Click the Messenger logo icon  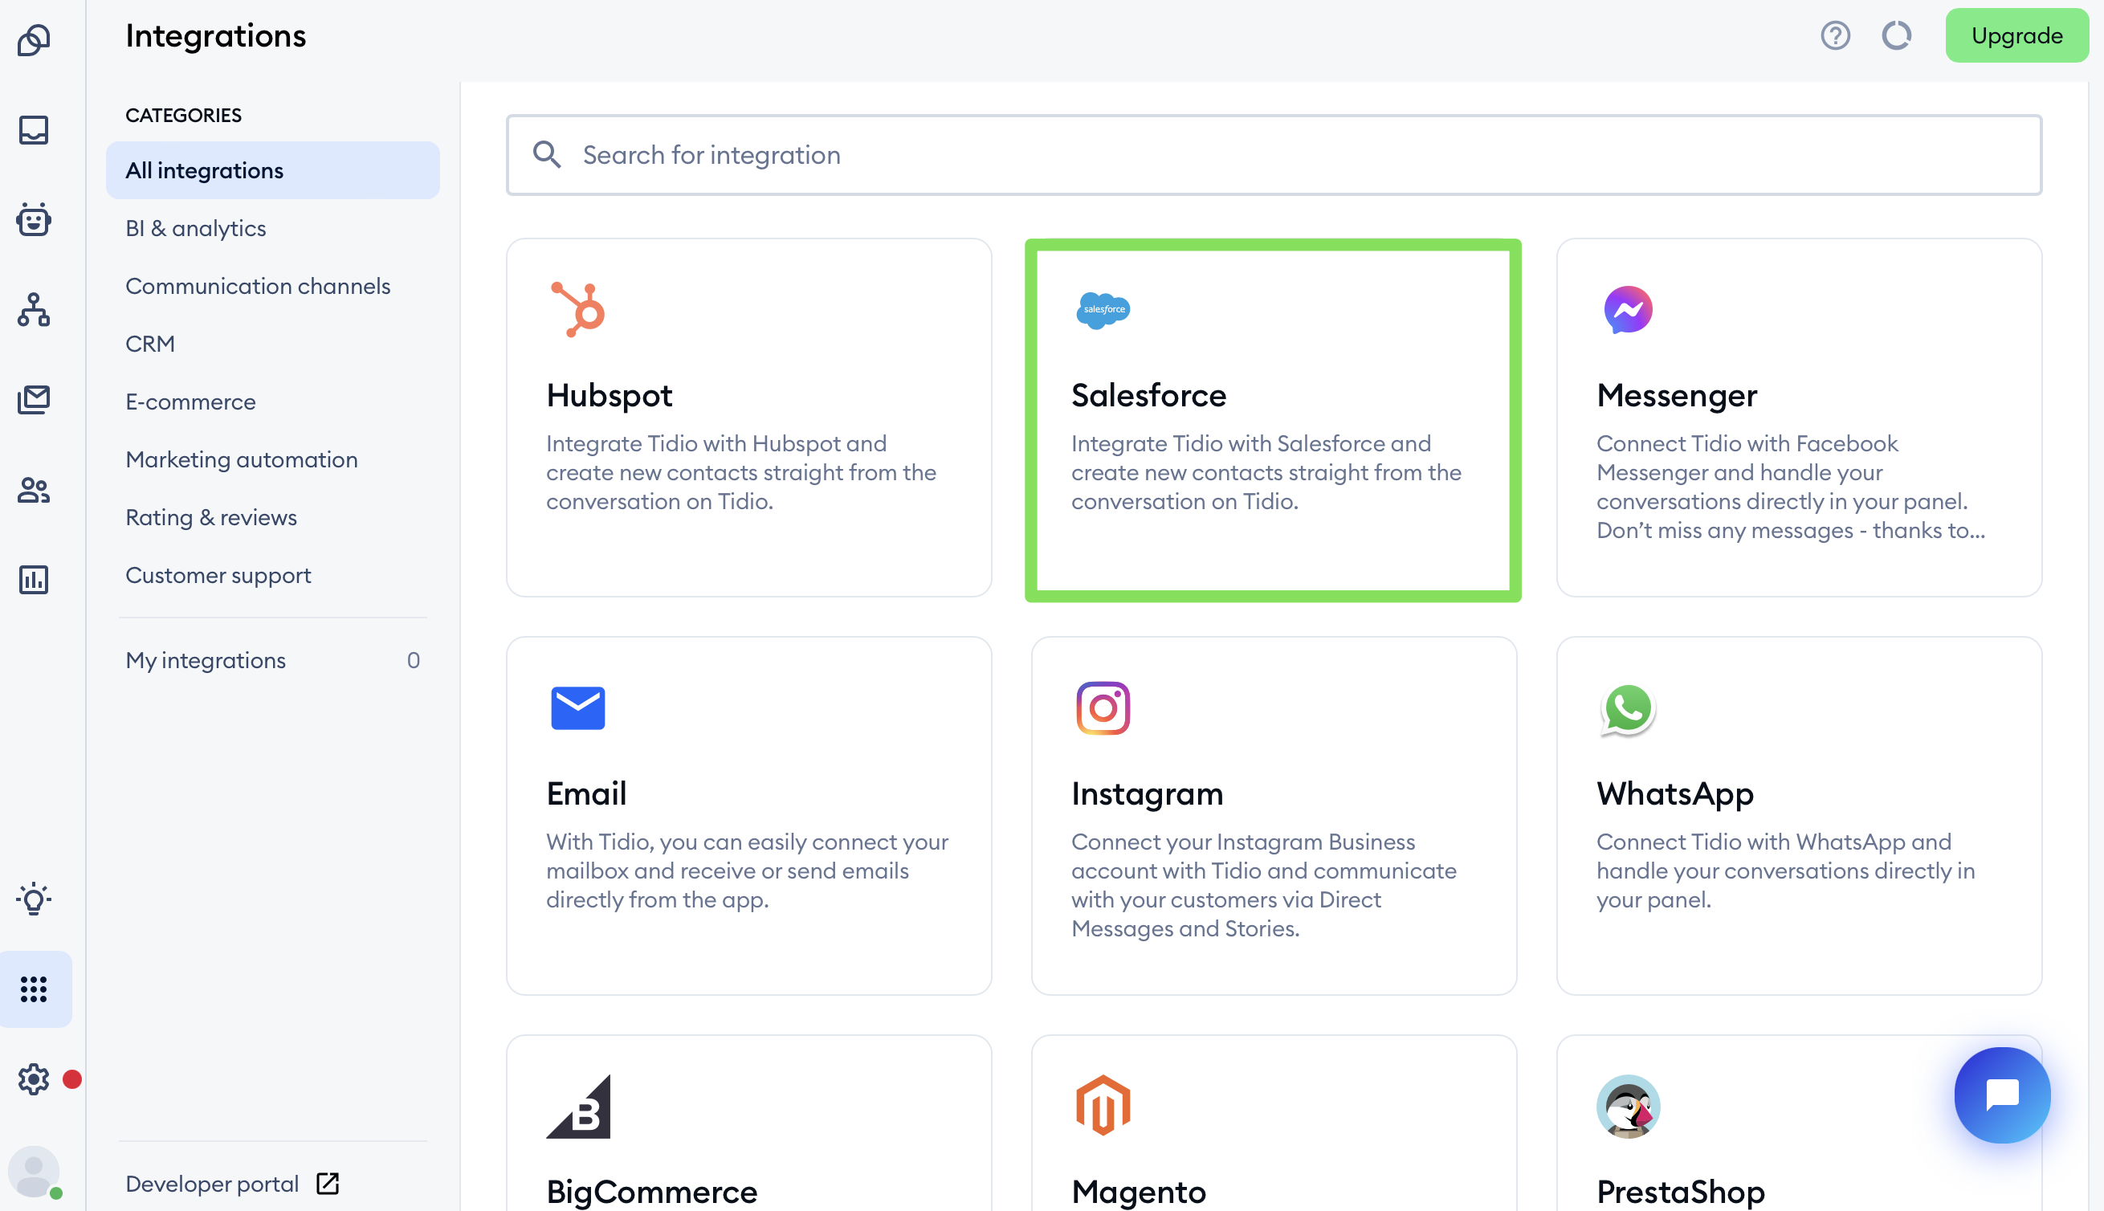coord(1628,309)
